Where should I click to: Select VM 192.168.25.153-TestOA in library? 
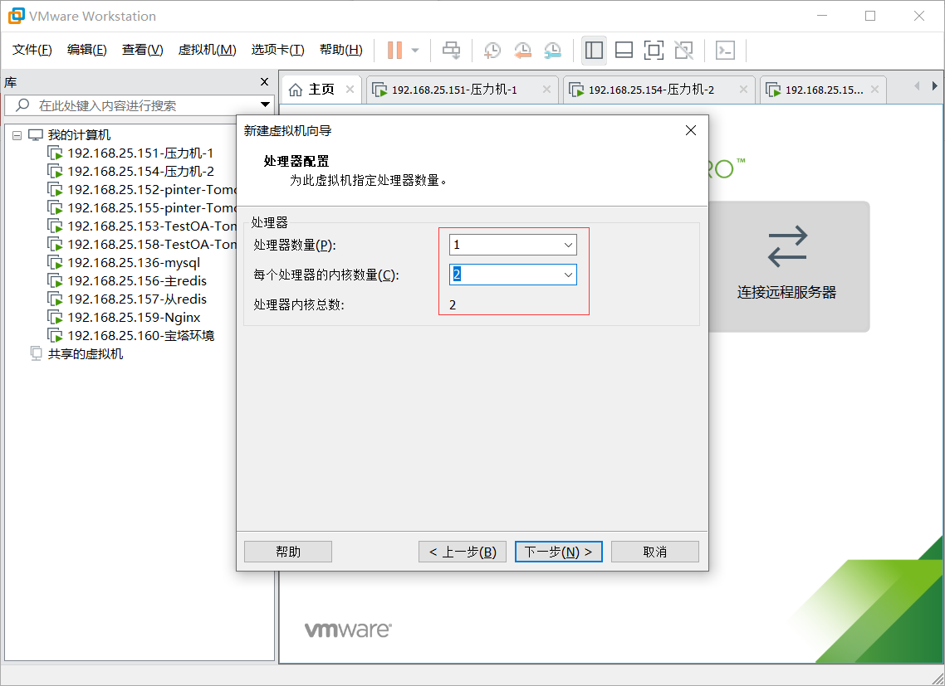(x=152, y=226)
